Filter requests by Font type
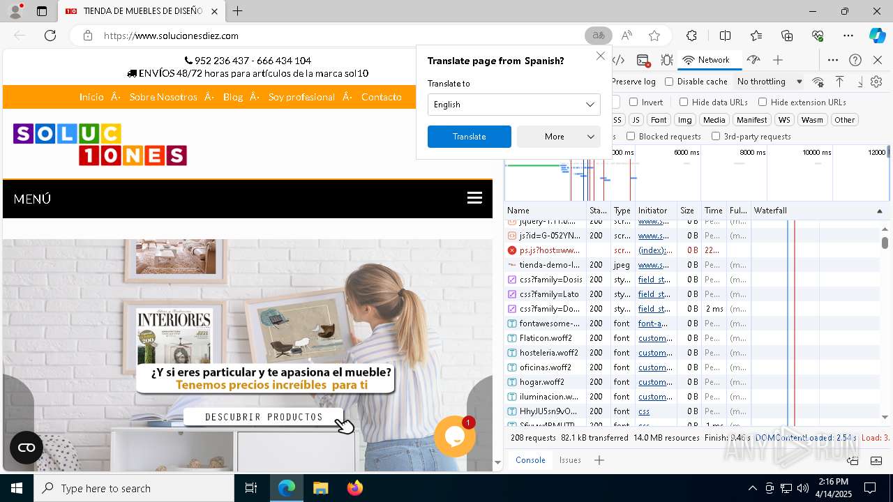The image size is (893, 502). [x=659, y=120]
